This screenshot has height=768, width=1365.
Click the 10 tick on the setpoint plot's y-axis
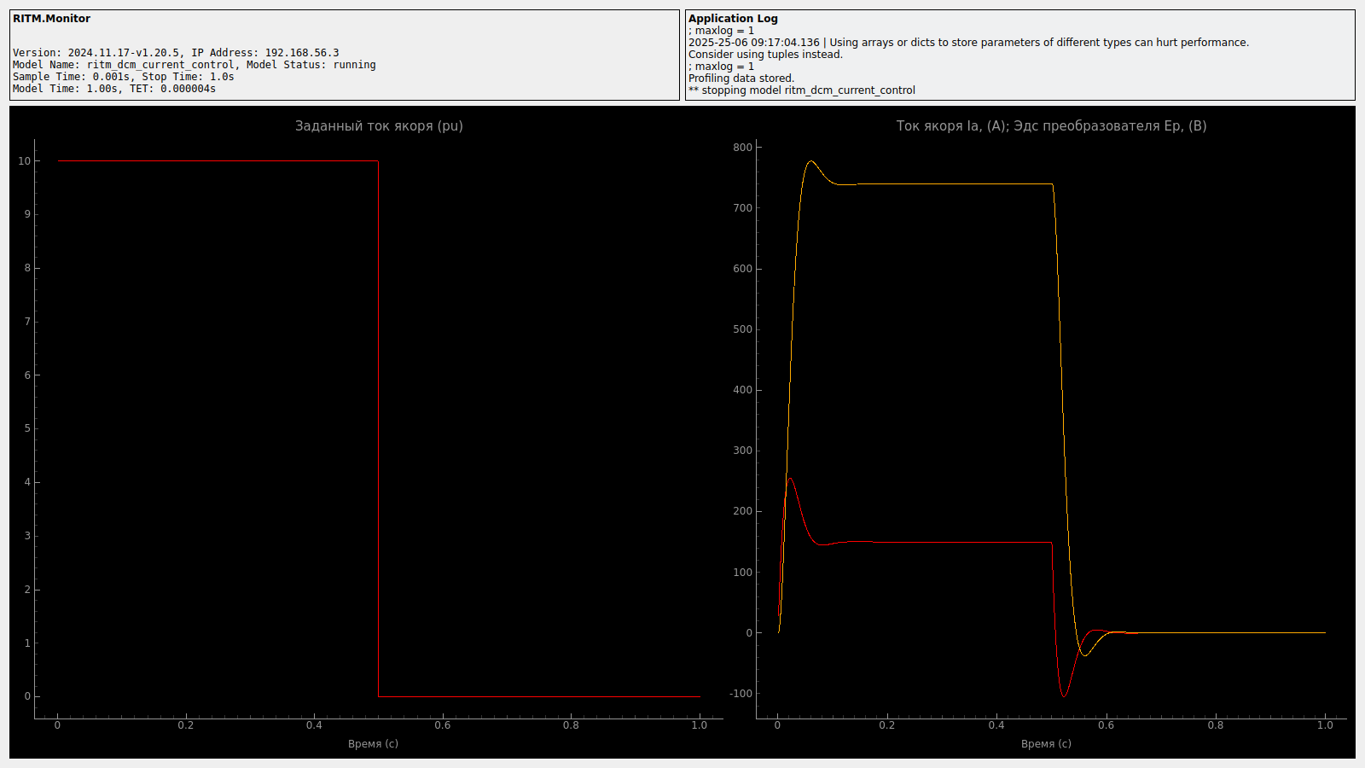tap(24, 161)
